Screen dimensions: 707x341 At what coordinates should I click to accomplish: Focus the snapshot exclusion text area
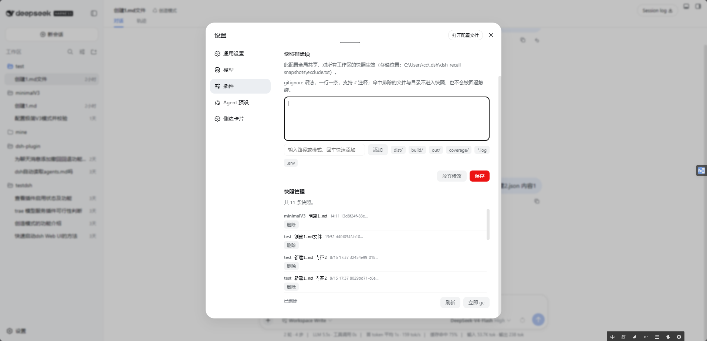pyautogui.click(x=386, y=119)
